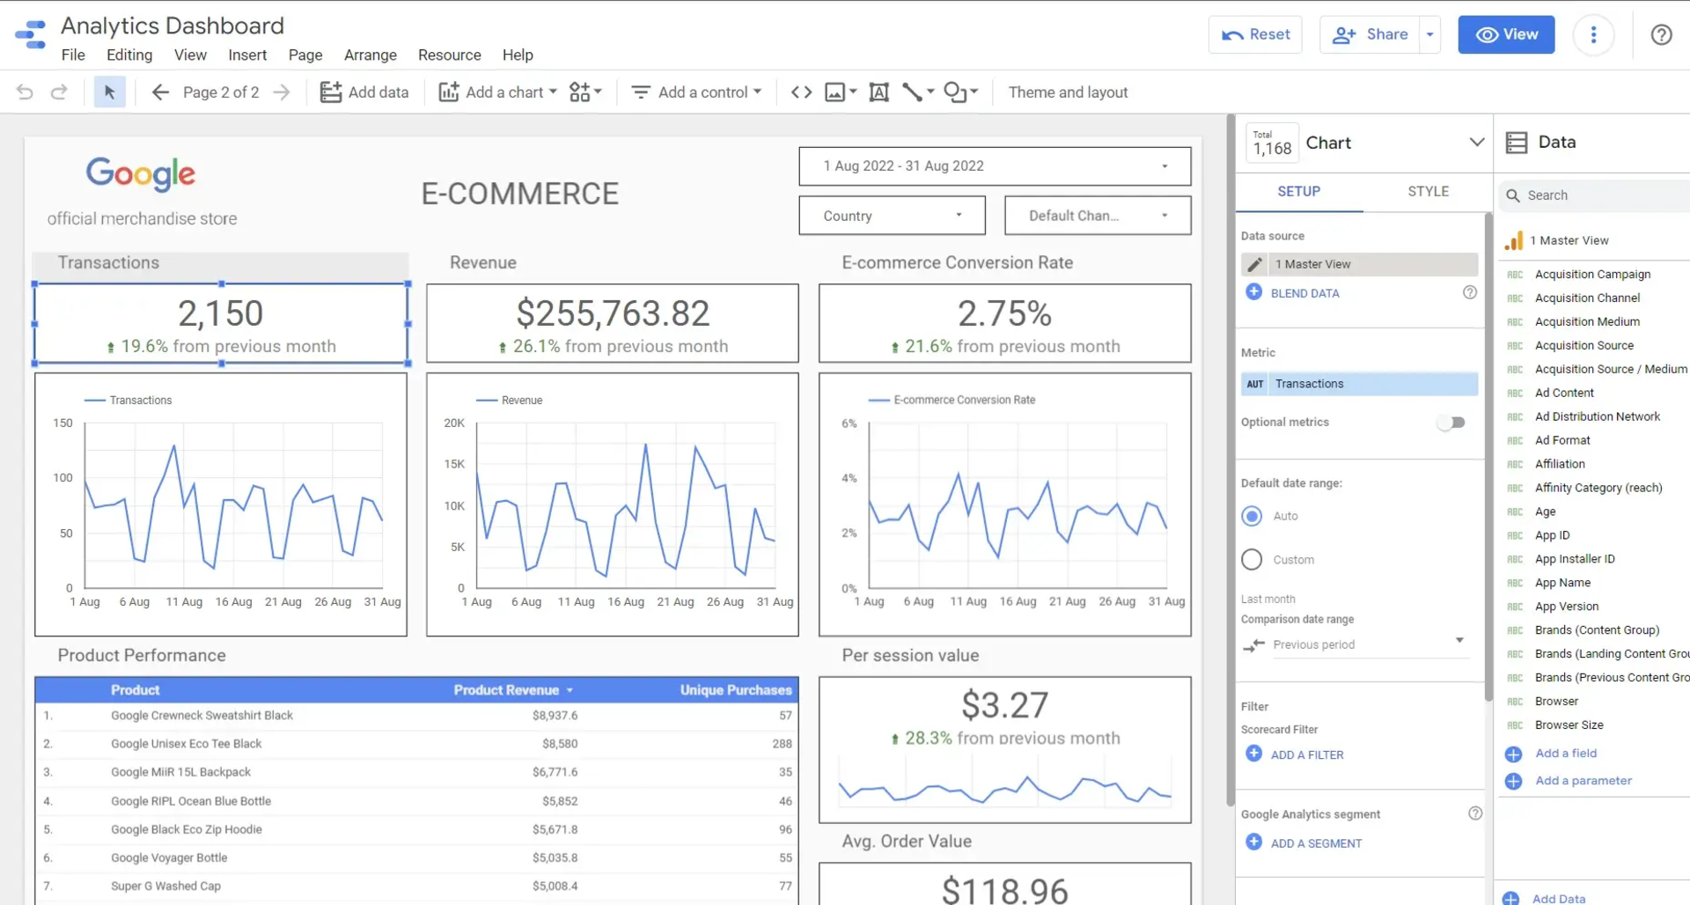The height and width of the screenshot is (905, 1690).
Task: Select the Add a chart tool
Action: tap(496, 92)
